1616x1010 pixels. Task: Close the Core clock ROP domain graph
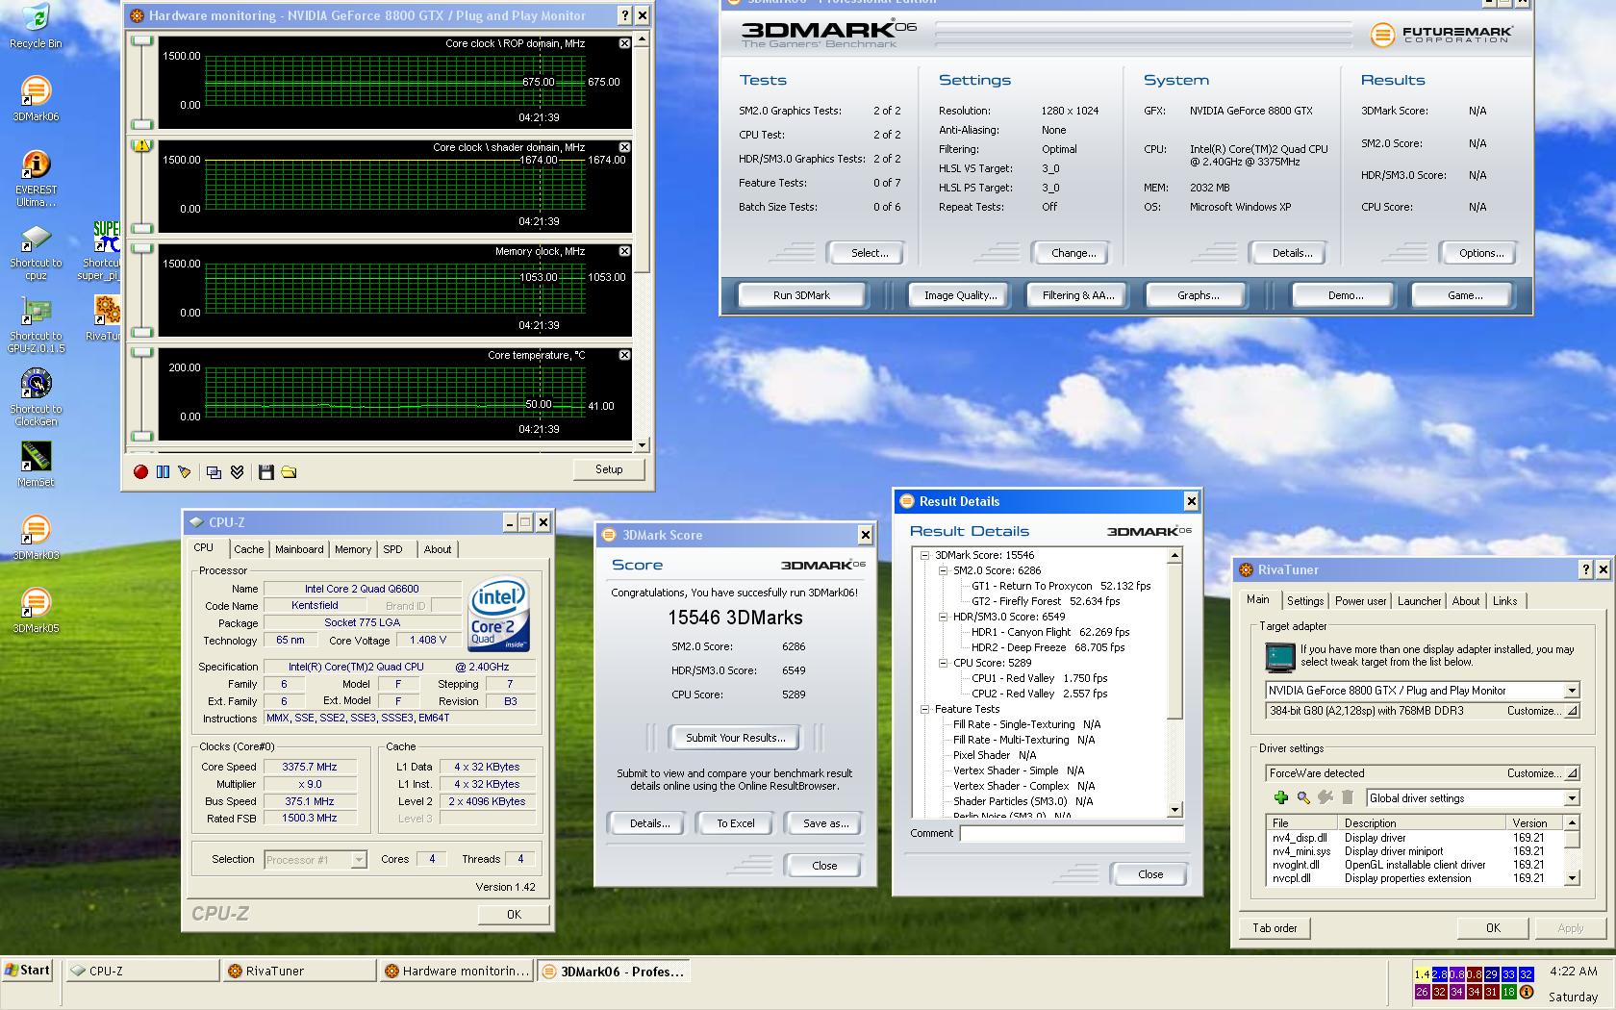tap(624, 43)
